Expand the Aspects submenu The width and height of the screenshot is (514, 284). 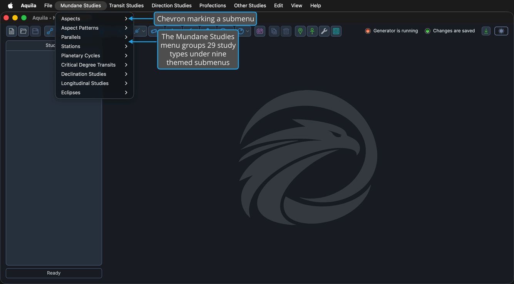coord(94,18)
